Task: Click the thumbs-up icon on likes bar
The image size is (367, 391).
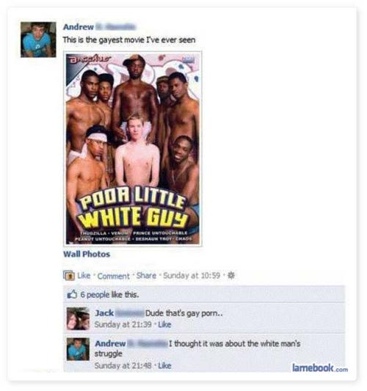Action: point(72,294)
